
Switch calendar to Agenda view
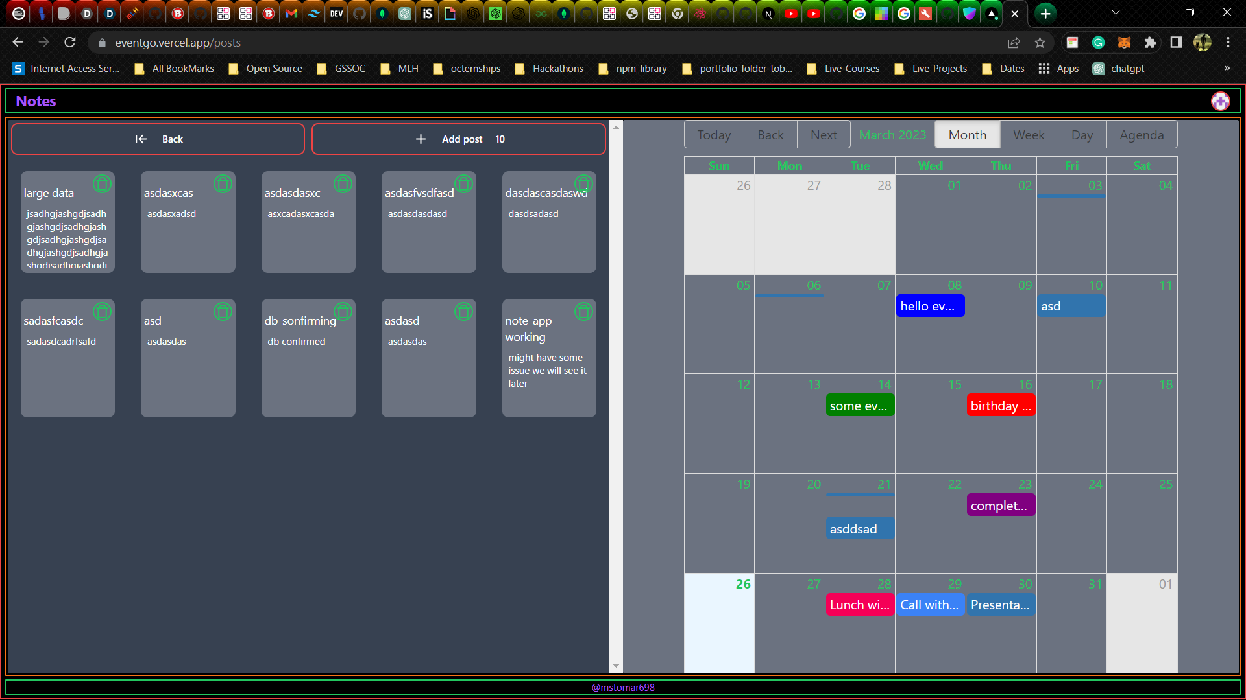tap(1142, 135)
